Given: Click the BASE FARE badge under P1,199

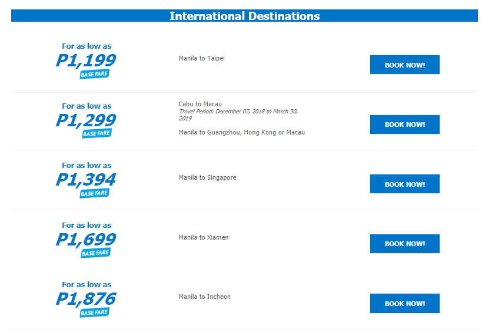Looking at the screenshot, I should coord(94,74).
